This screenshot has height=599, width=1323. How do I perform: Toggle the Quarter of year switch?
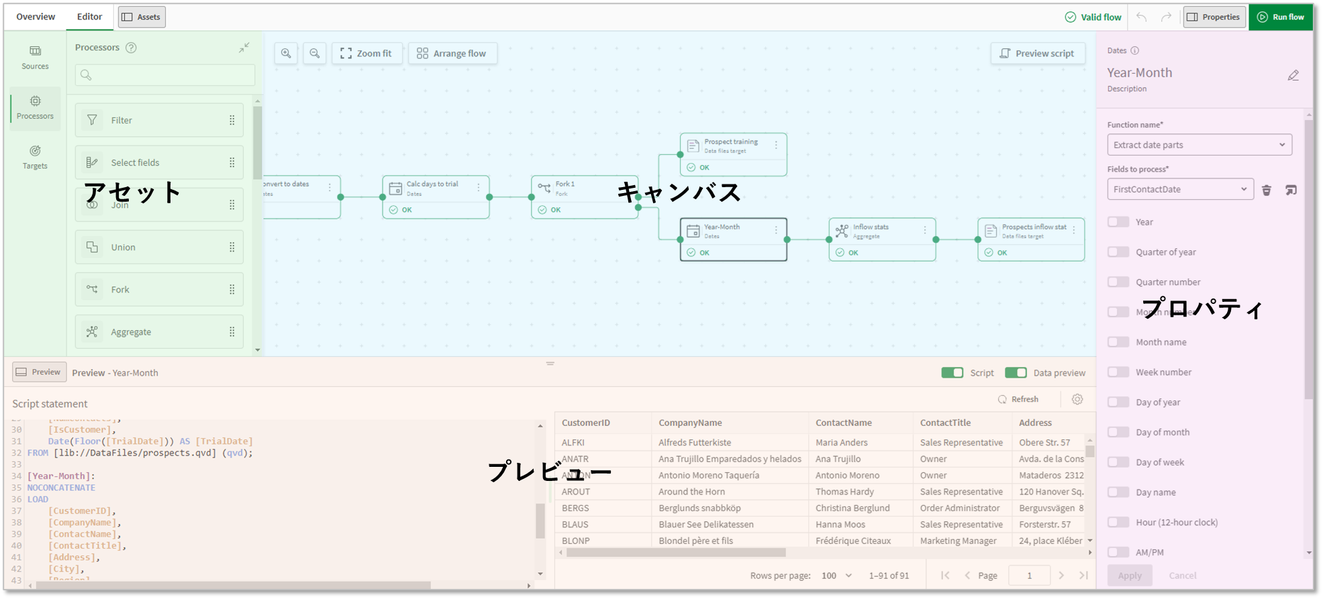point(1118,252)
